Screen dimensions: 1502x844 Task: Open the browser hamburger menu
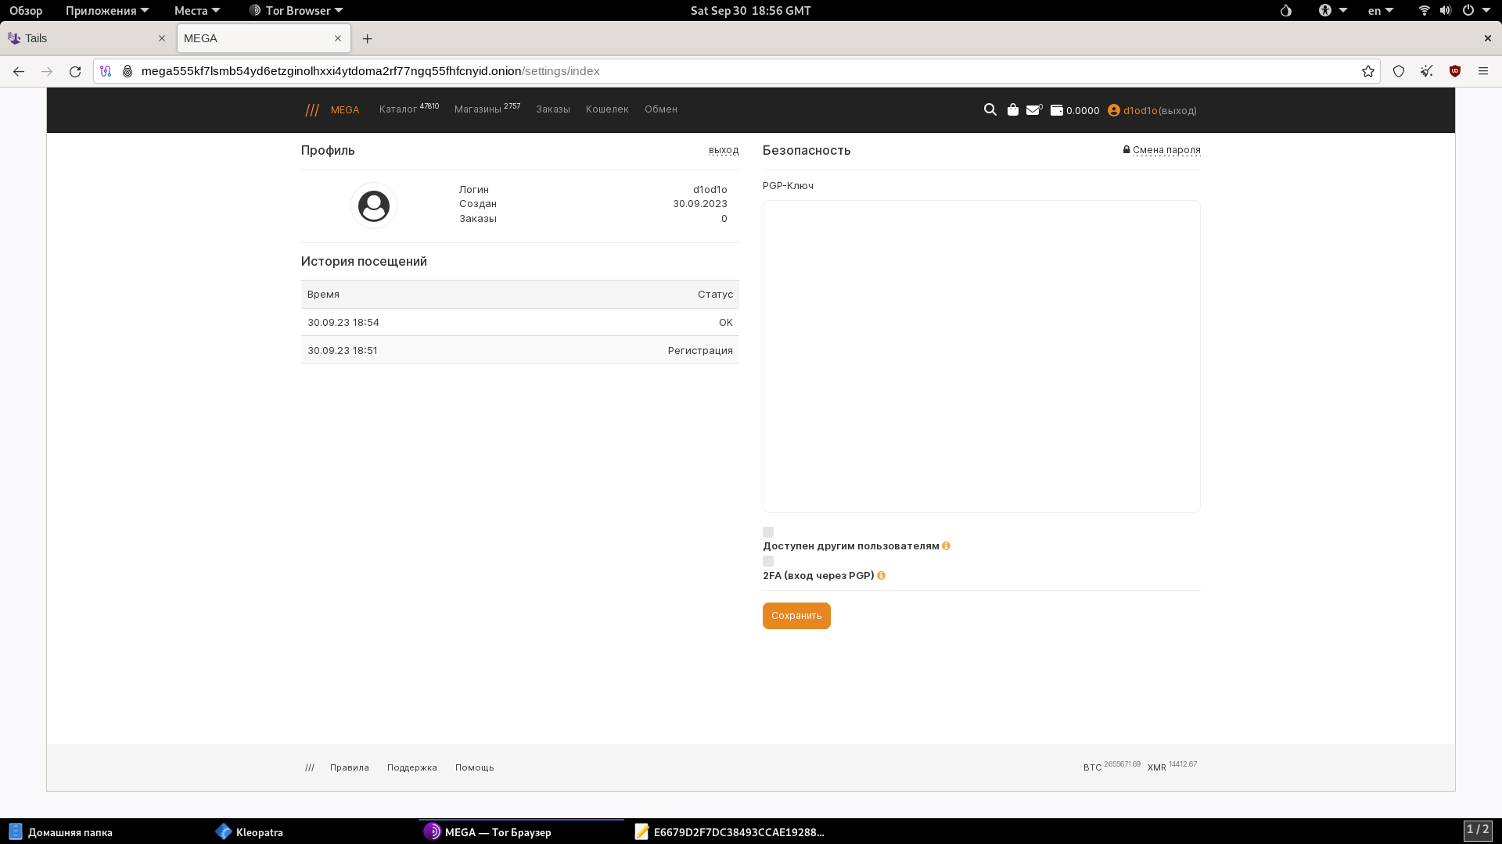tap(1482, 71)
